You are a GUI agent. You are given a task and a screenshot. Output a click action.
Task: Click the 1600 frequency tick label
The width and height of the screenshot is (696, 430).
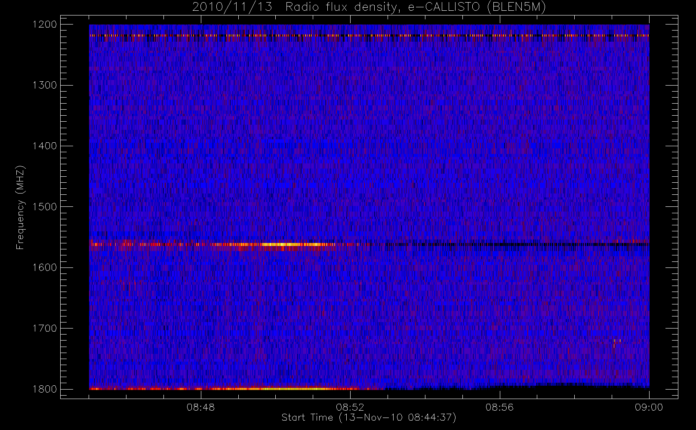pyautogui.click(x=45, y=267)
